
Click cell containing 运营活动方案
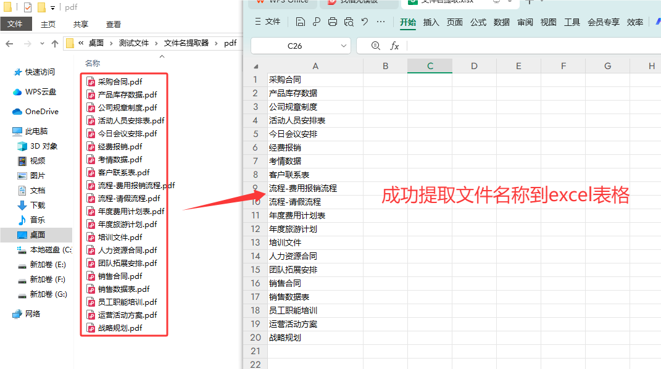pos(315,325)
